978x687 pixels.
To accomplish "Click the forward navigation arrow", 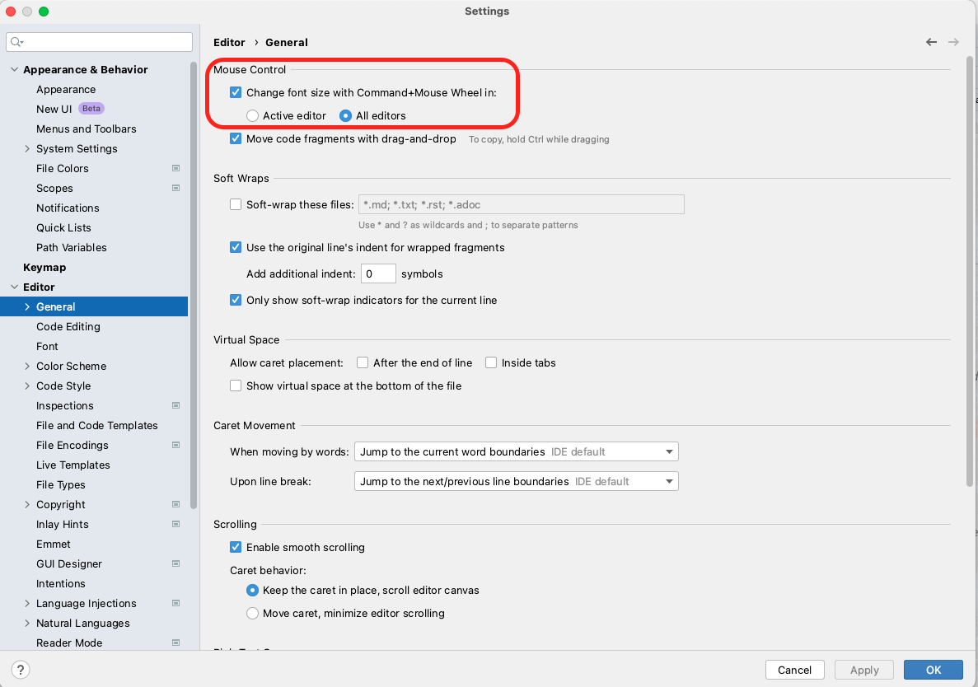I will [x=953, y=42].
